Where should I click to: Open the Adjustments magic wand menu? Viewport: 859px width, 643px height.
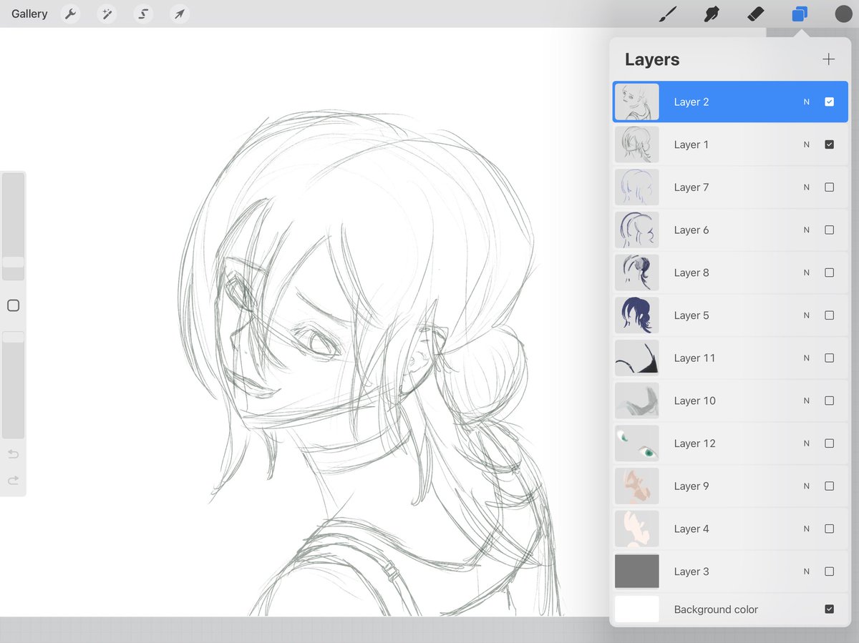[107, 14]
